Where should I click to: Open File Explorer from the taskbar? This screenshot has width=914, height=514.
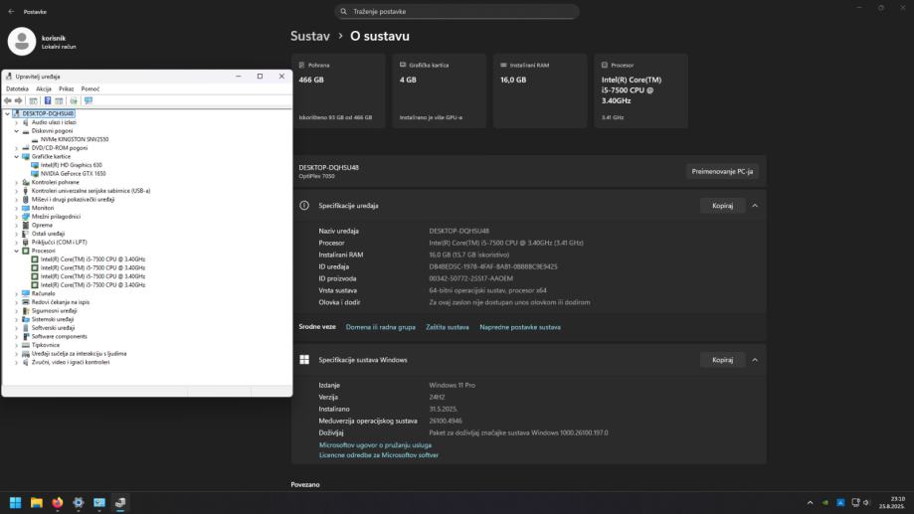[x=37, y=502]
